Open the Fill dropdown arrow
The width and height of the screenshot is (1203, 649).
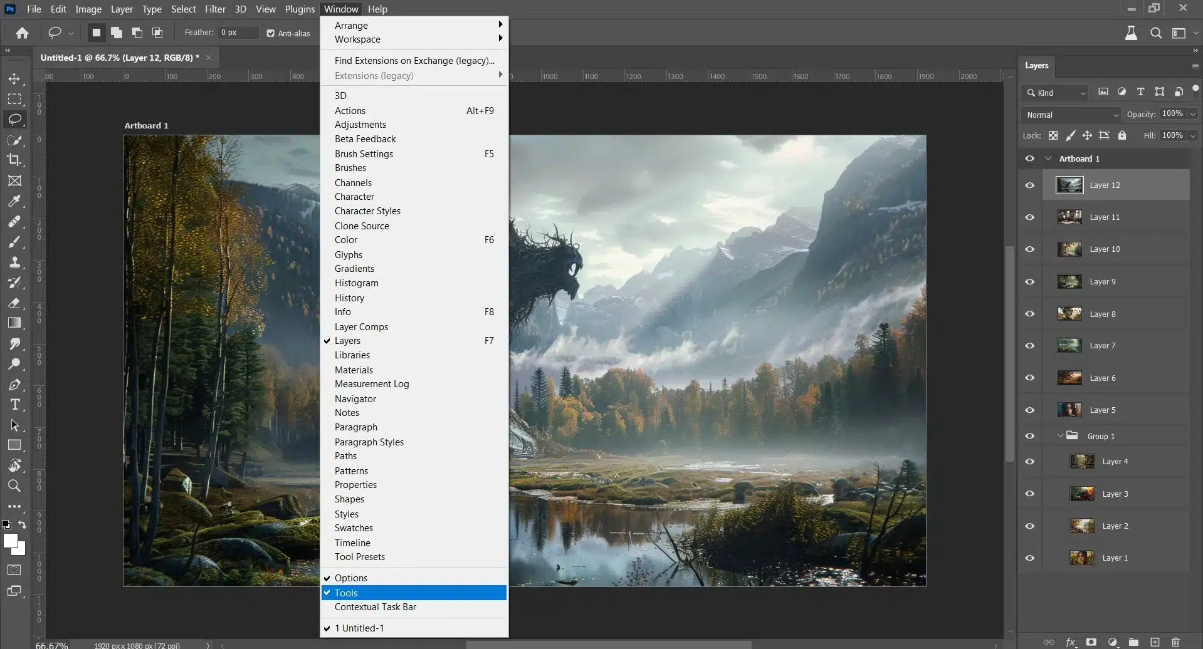(1193, 135)
